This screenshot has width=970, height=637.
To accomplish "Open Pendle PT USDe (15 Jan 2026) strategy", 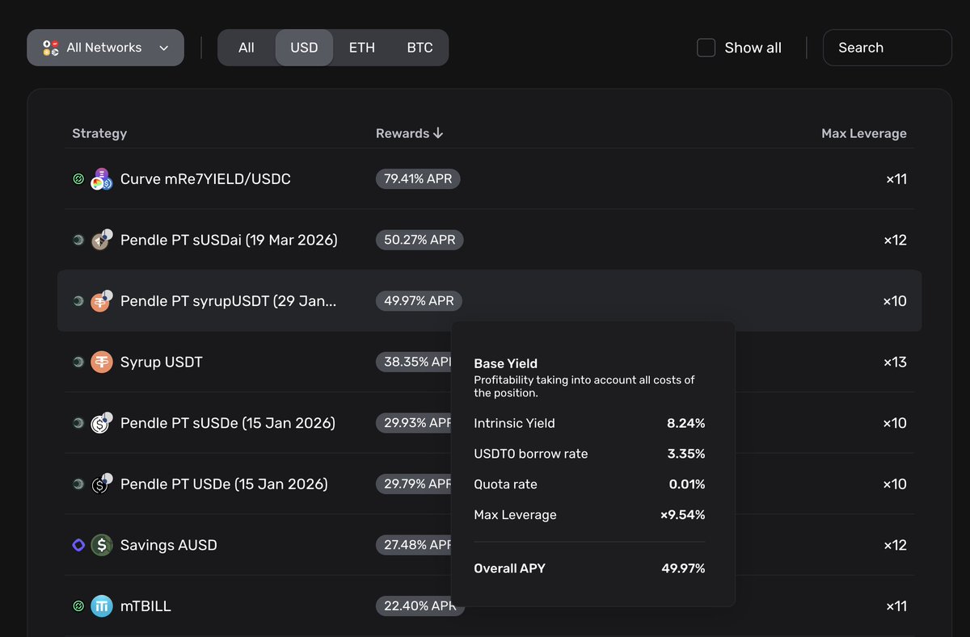I will tap(224, 484).
